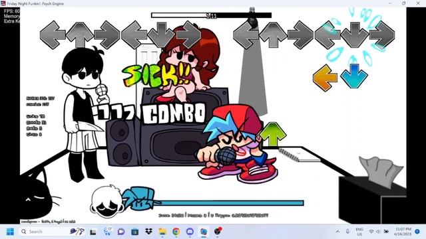Launch Microsoft Store from the taskbar
426x239 pixels.
pyautogui.click(x=134, y=232)
